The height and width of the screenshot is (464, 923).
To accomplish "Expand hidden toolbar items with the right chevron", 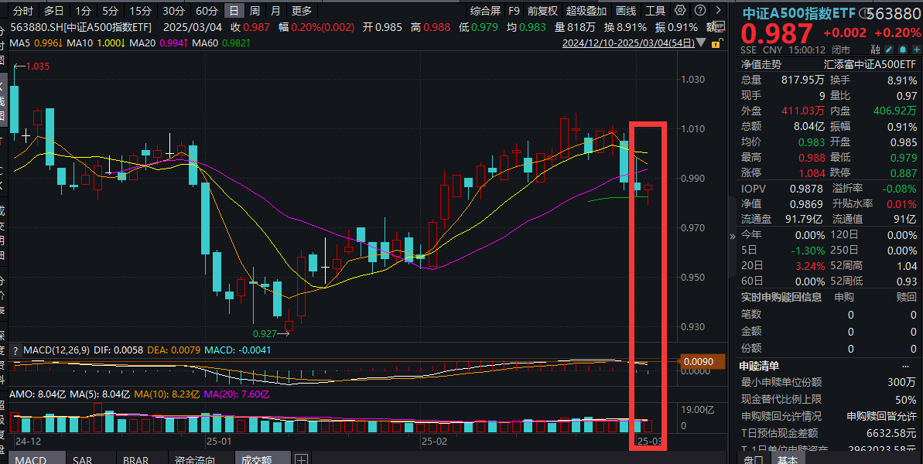I will 718,10.
